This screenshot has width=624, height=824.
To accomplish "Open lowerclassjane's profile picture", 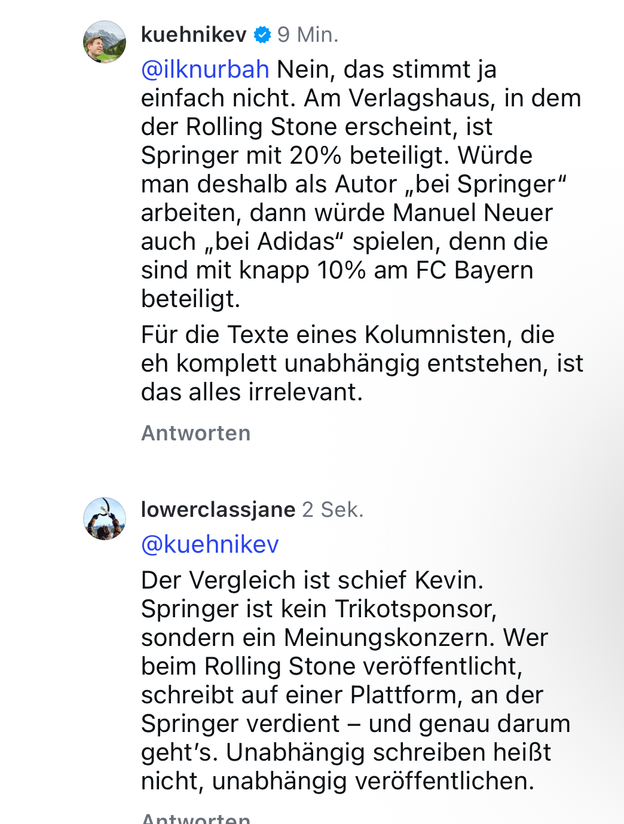I will (x=105, y=519).
